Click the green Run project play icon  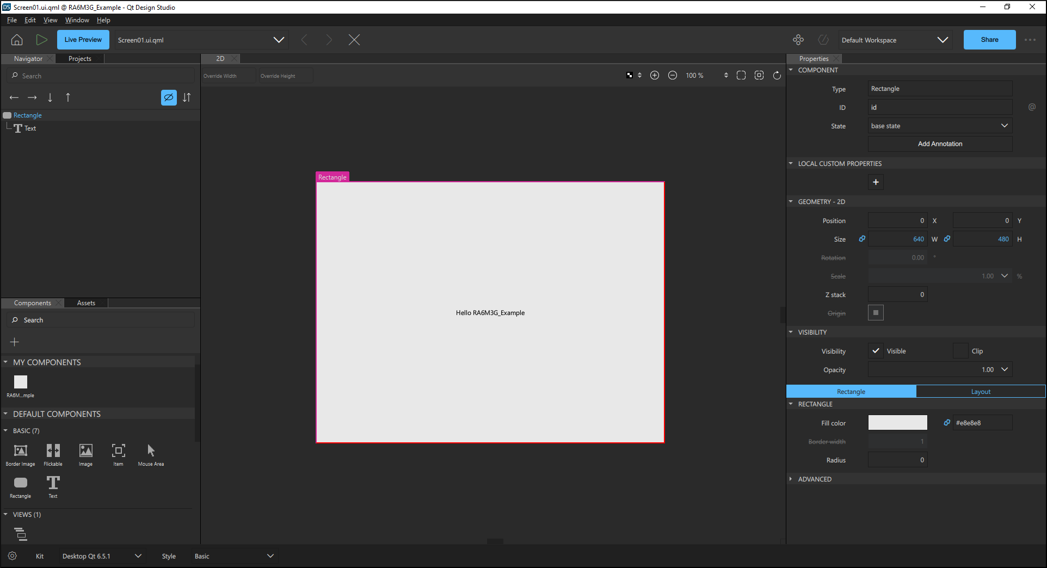pos(41,40)
